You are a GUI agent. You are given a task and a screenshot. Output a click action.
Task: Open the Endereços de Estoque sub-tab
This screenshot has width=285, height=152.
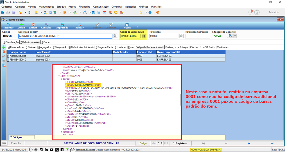pos(177,47)
